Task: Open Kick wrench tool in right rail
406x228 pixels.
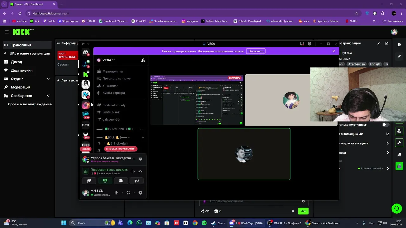Action: 399,142
